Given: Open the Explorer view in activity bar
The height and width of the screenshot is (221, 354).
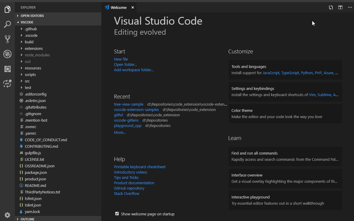Looking at the screenshot, I should (x=7, y=9).
